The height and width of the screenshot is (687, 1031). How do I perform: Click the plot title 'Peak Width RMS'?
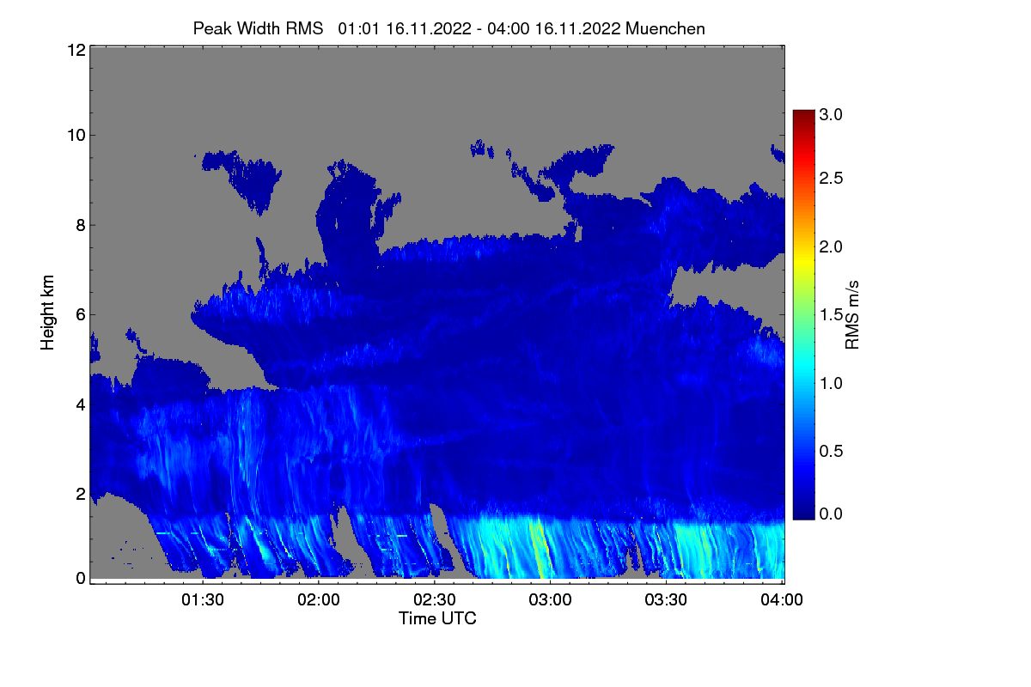pos(258,28)
